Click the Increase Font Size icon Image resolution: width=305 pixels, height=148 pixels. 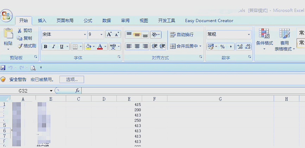[x=109, y=34]
